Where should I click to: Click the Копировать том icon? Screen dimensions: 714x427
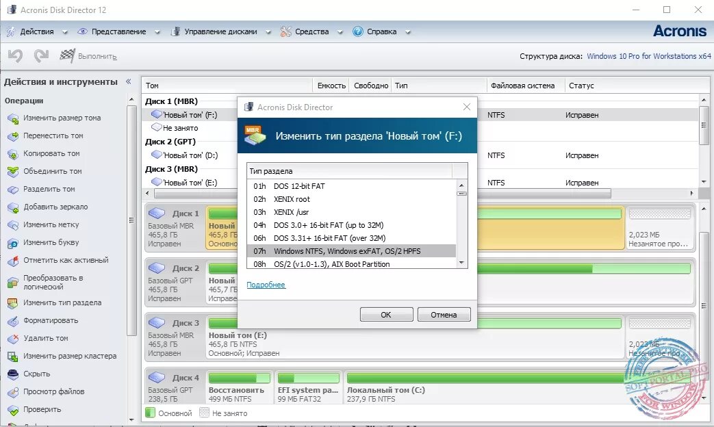[13, 154]
